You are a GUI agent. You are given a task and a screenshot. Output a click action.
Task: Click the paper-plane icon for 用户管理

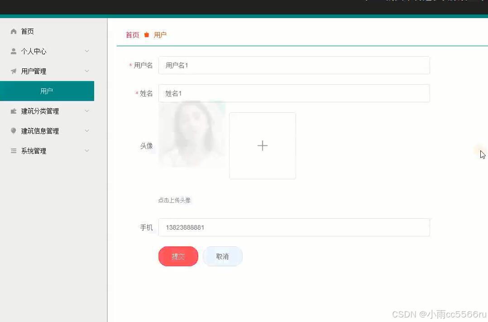[13, 71]
